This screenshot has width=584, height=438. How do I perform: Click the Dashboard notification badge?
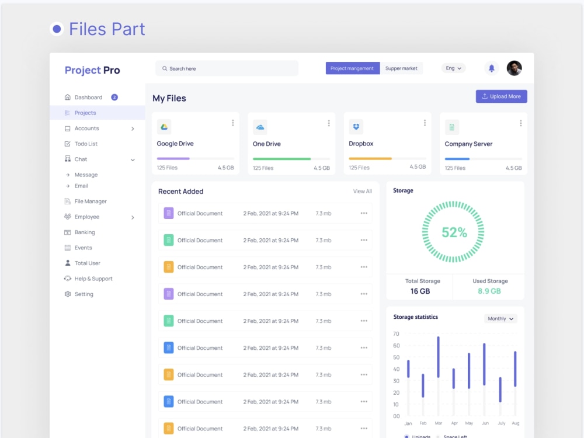click(114, 97)
